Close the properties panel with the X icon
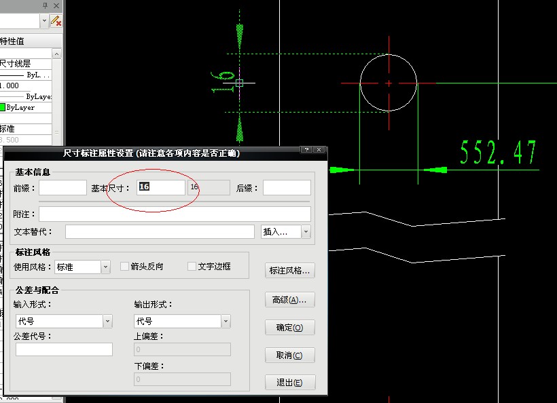The height and width of the screenshot is (403, 557). (x=56, y=5)
